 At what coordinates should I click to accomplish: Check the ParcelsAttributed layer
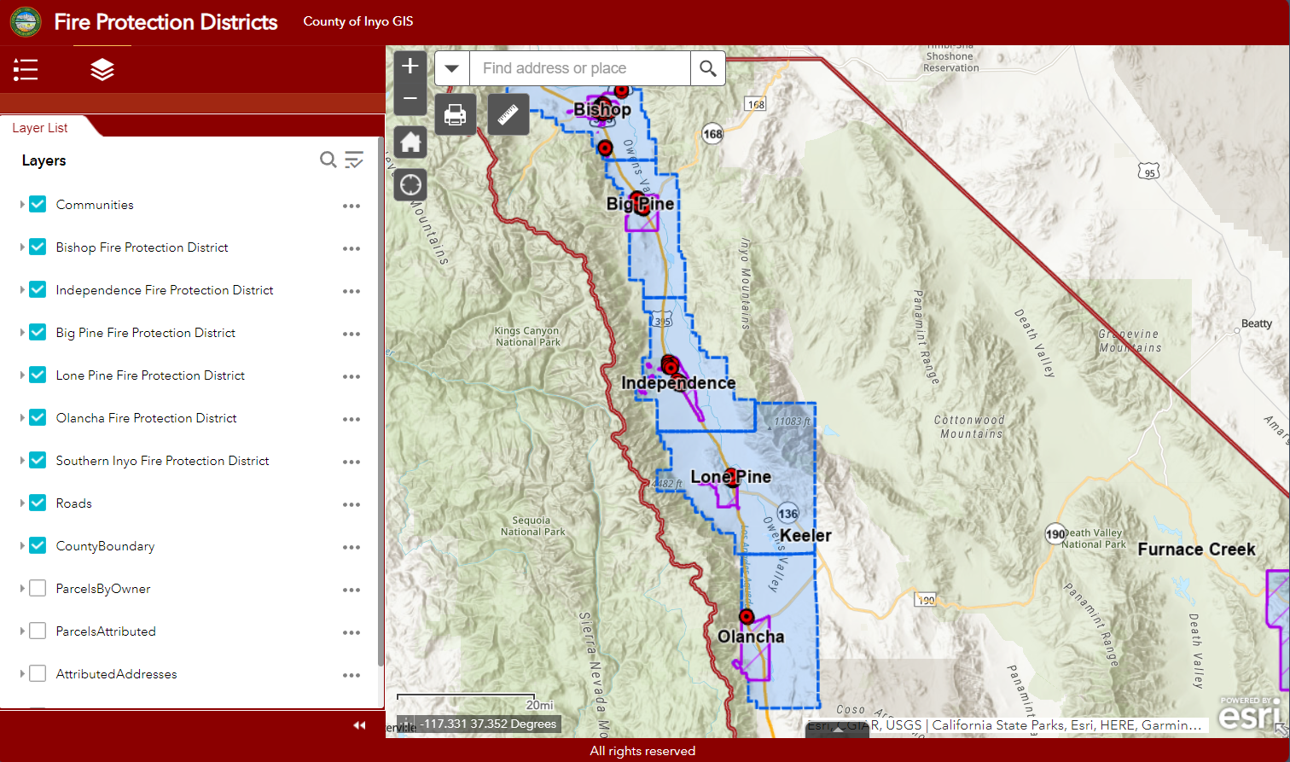pos(38,631)
